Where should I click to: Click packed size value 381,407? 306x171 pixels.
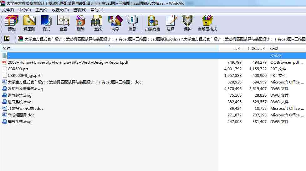pos(259,121)
